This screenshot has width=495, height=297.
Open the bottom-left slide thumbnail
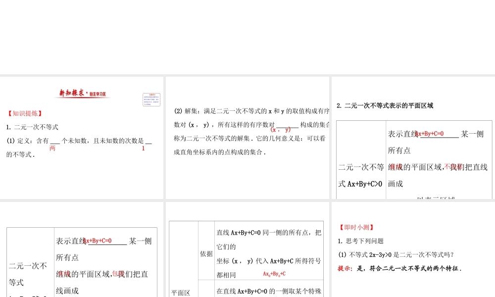click(82, 247)
